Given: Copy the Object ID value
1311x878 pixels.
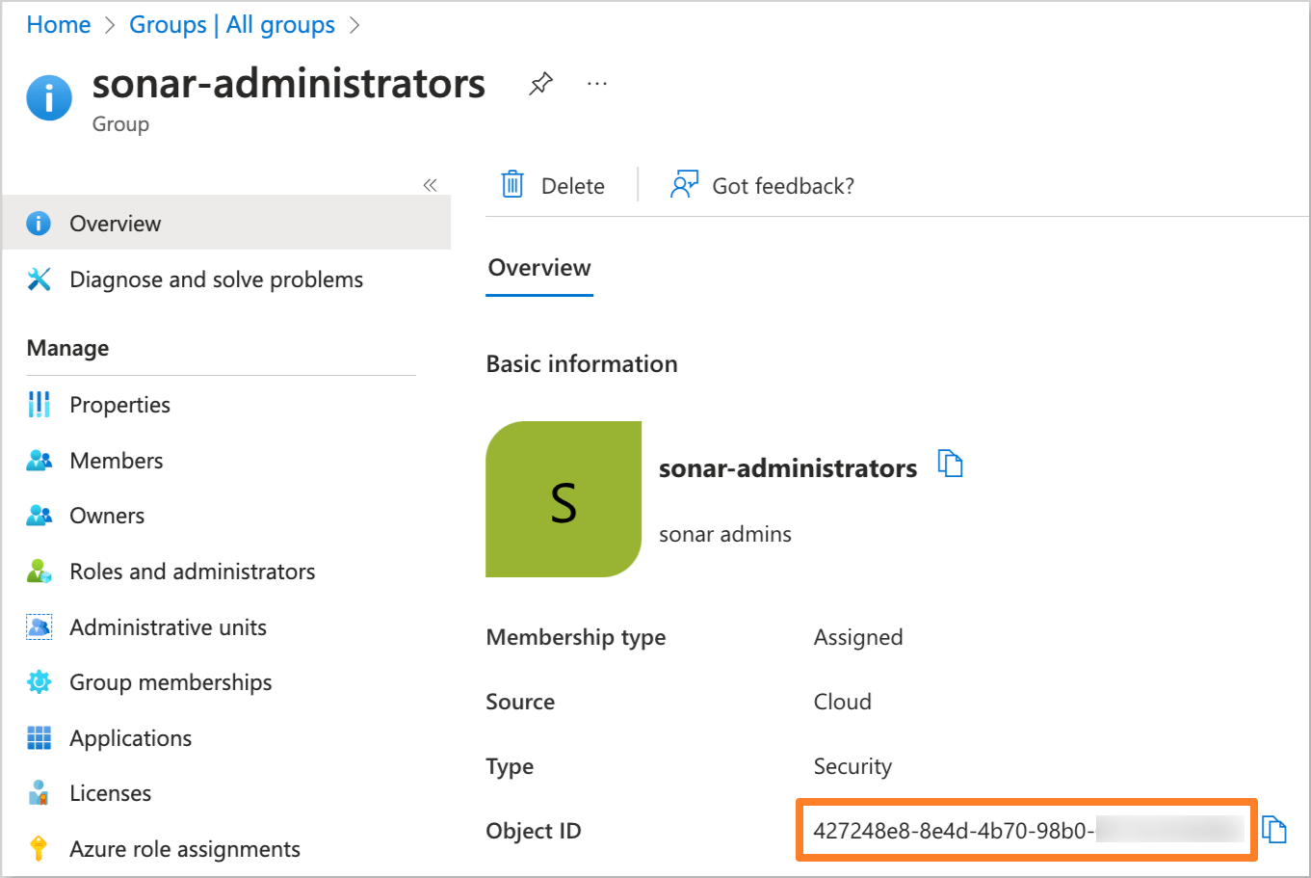Looking at the screenshot, I should [1273, 830].
